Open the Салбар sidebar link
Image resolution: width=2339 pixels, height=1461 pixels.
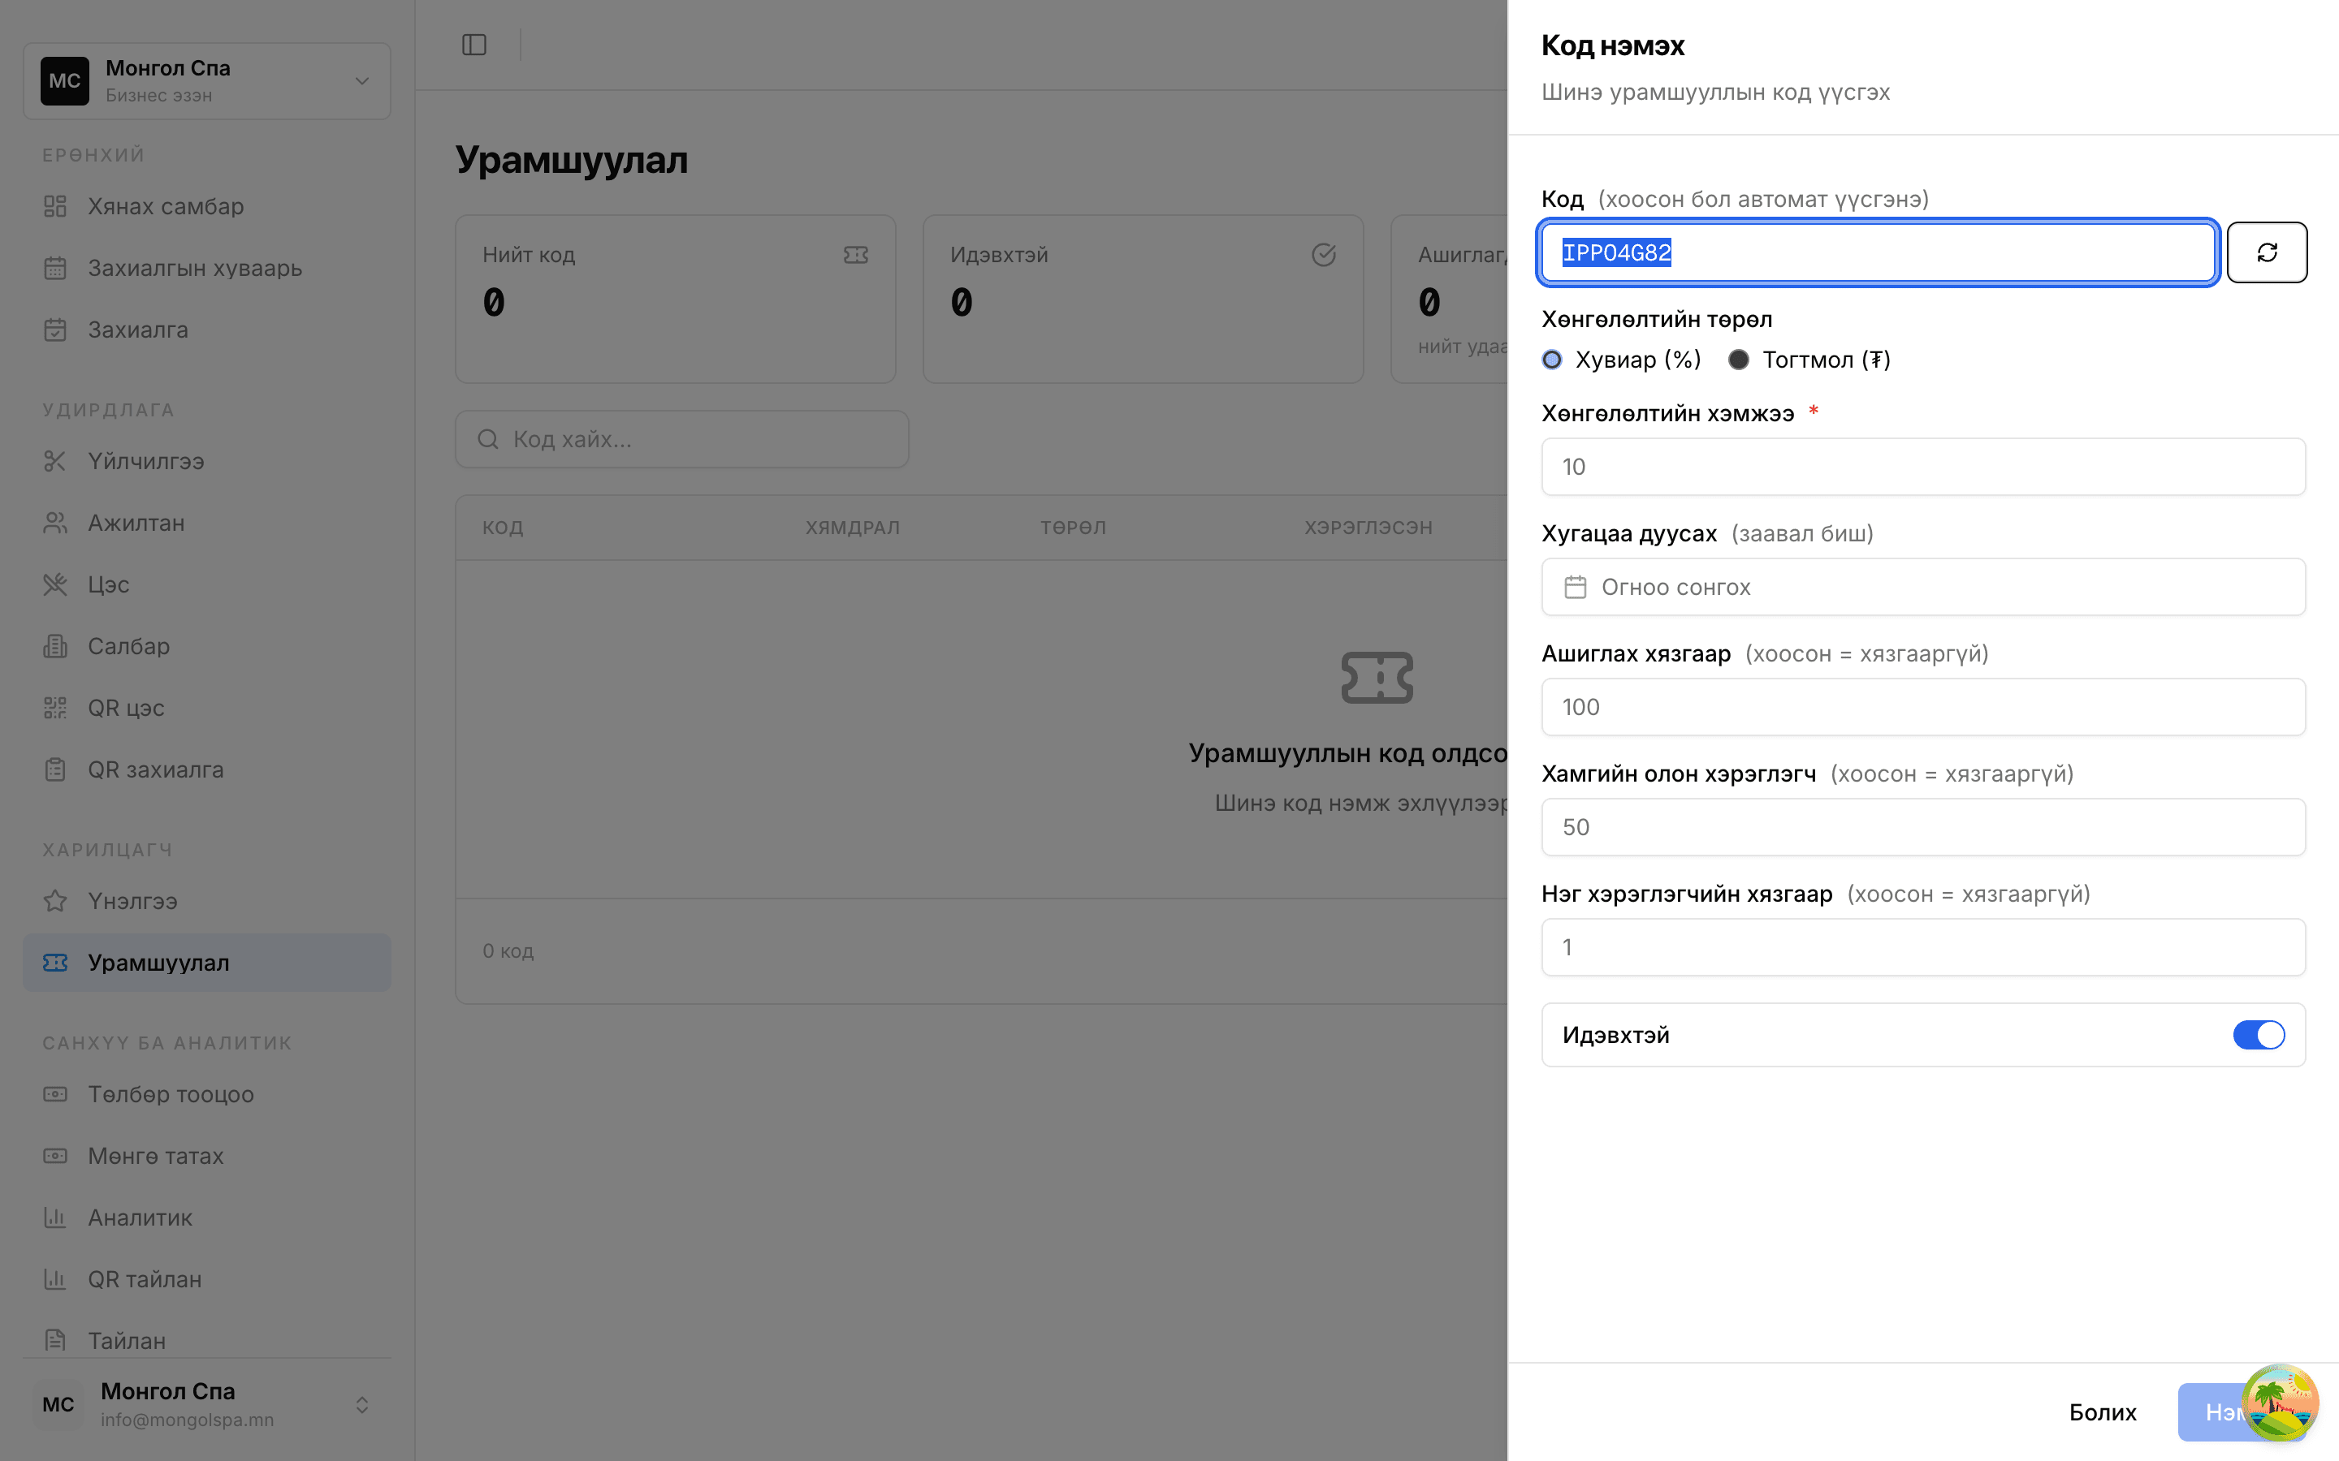[x=207, y=646]
